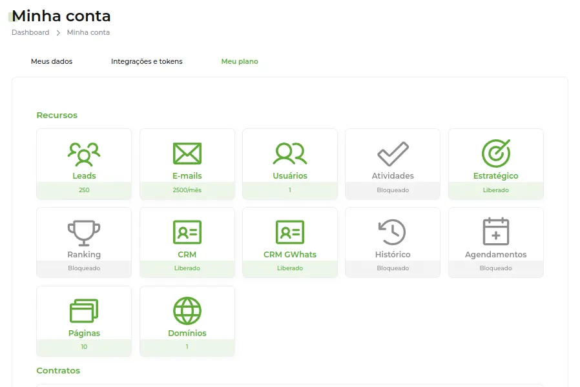Click the Recursos section heading

(57, 115)
